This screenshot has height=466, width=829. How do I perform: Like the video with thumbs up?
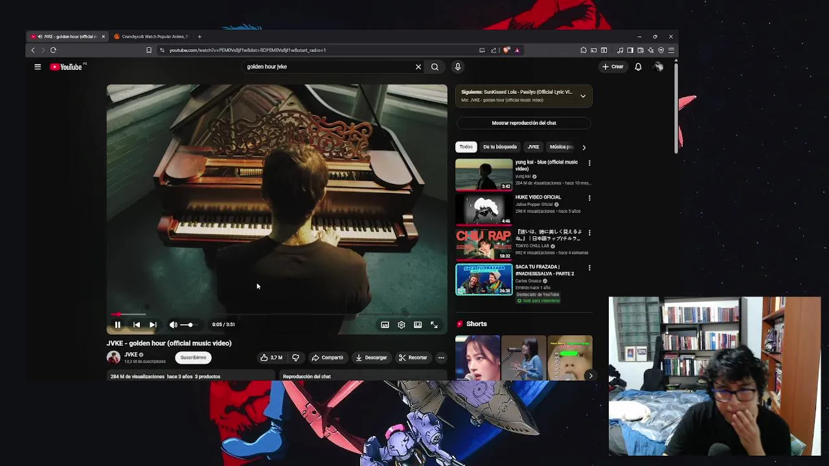pyautogui.click(x=271, y=357)
